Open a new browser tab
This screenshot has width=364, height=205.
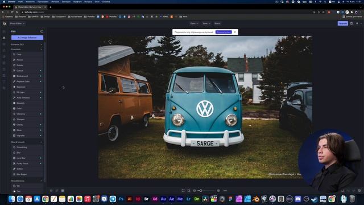(x=51, y=7)
